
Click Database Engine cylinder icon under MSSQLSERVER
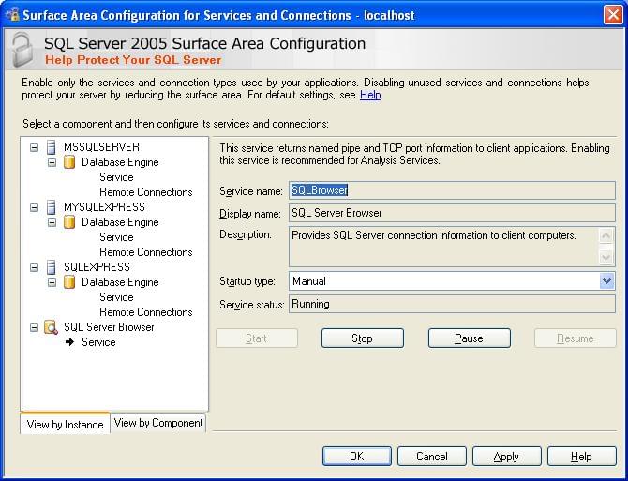(69, 162)
